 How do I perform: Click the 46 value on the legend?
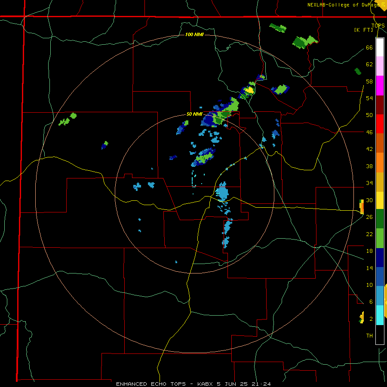pyautogui.click(x=369, y=132)
